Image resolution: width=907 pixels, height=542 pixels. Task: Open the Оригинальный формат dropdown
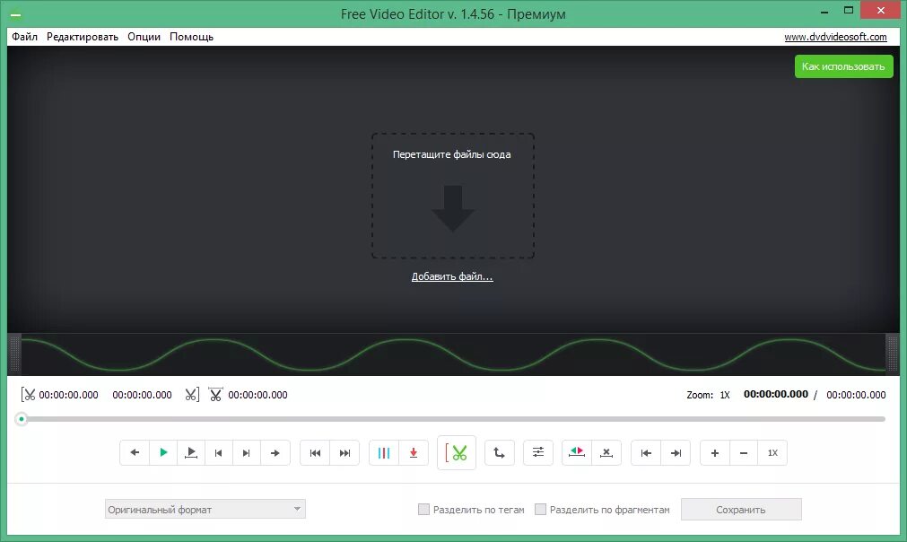[x=205, y=510]
